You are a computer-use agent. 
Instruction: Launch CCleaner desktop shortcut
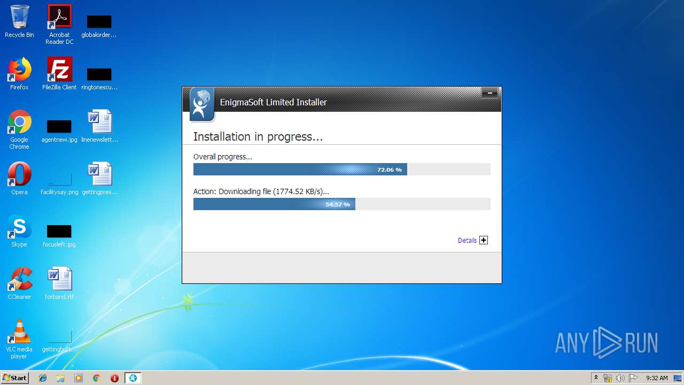pyautogui.click(x=19, y=283)
